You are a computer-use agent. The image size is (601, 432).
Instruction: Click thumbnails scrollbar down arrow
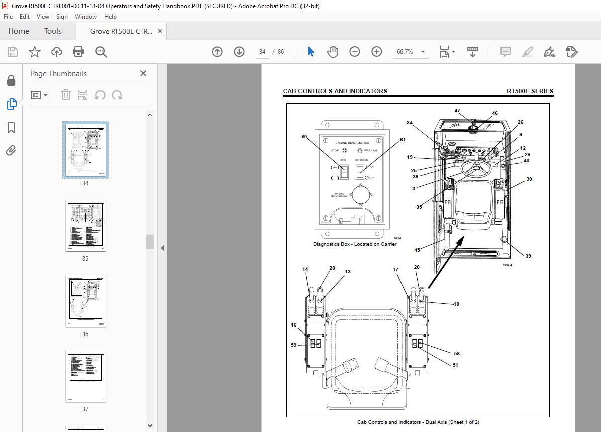pos(150,426)
